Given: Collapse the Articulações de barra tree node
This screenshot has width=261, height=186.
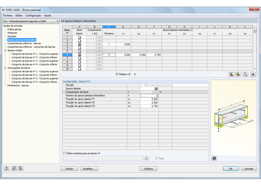Looking at the screenshot, I should pyautogui.click(x=5, y=68).
